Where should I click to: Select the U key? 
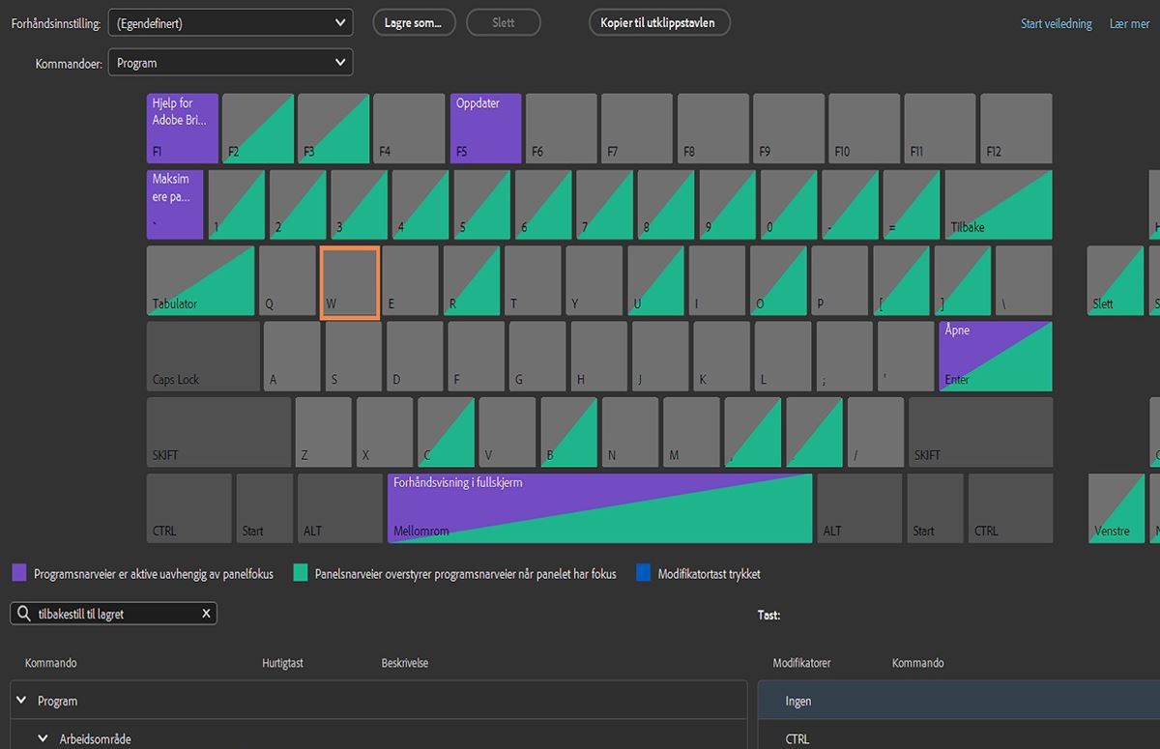[x=655, y=280]
